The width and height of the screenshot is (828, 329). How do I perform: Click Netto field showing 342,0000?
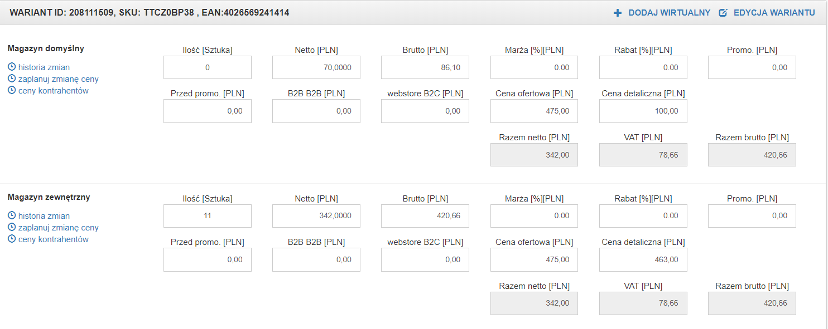point(316,216)
